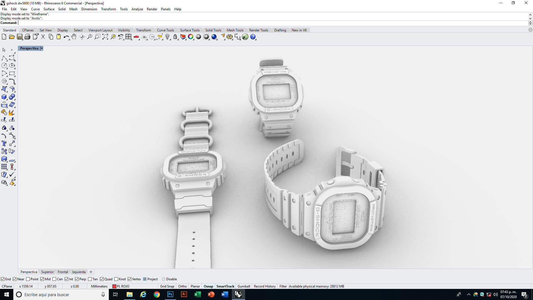Enable the Cen osnap checkbox
Viewport: 533px width, 300px height.
(x=54, y=279)
